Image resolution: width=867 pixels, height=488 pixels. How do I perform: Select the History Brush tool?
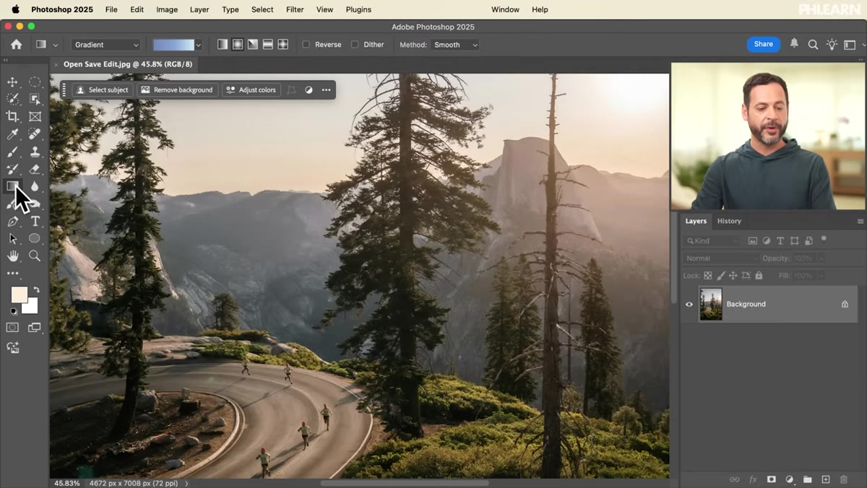pos(12,169)
